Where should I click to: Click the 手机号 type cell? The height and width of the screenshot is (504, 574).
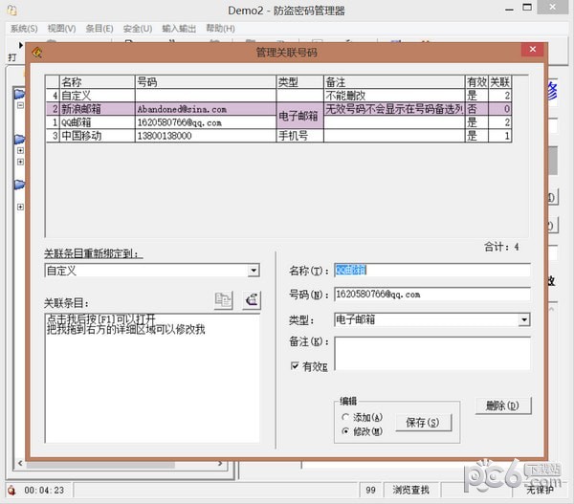pos(299,136)
